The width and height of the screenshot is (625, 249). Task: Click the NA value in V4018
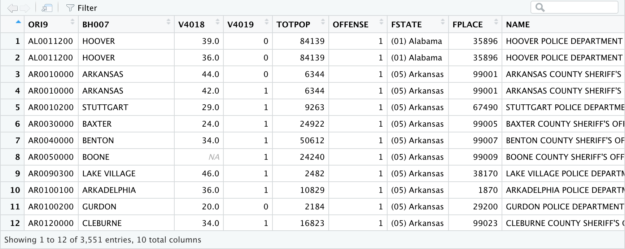point(214,157)
